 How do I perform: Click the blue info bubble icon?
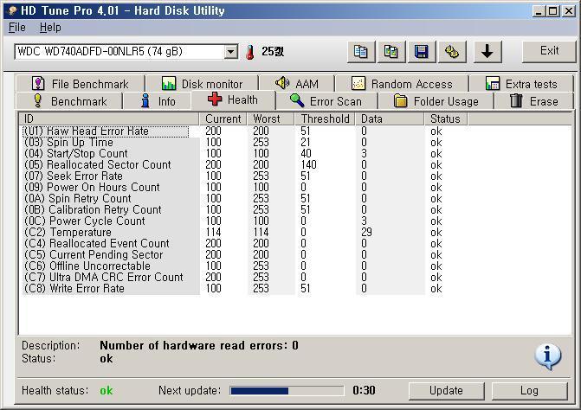click(547, 356)
